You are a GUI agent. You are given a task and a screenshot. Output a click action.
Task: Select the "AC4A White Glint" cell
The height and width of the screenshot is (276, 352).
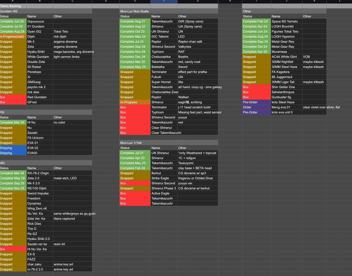pyautogui.click(x=287, y=57)
